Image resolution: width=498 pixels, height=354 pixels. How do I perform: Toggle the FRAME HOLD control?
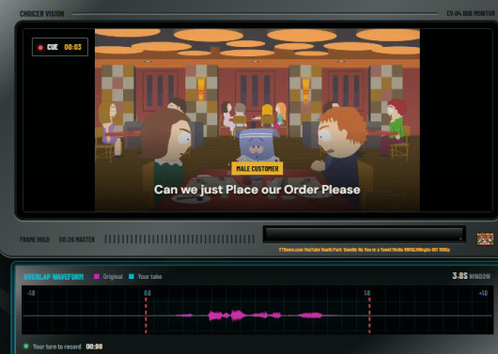(35, 239)
